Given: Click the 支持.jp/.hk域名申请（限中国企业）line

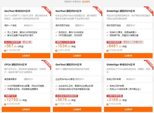Looking at the screenshot, I should pos(126,89).
